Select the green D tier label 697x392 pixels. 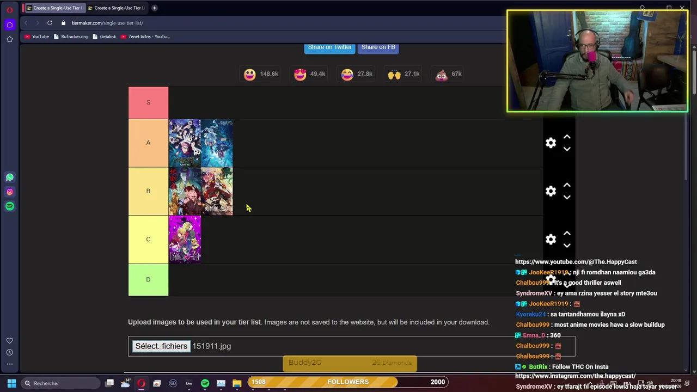148,280
